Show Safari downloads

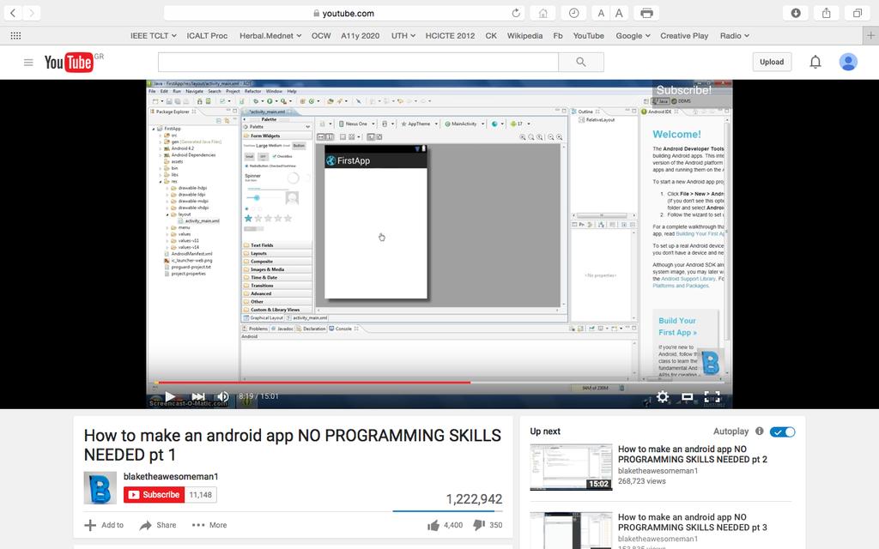[x=796, y=13]
